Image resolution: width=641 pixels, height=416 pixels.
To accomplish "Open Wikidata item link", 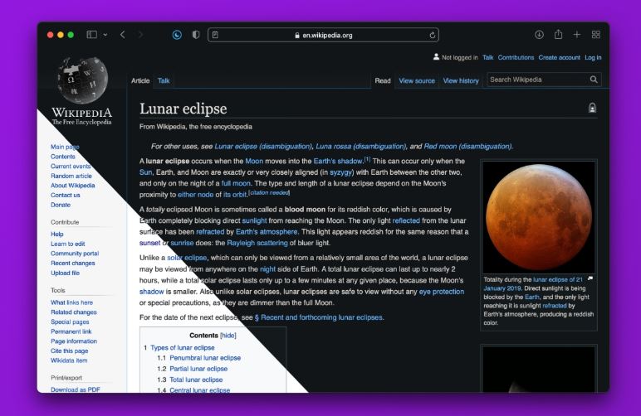I will pos(69,360).
